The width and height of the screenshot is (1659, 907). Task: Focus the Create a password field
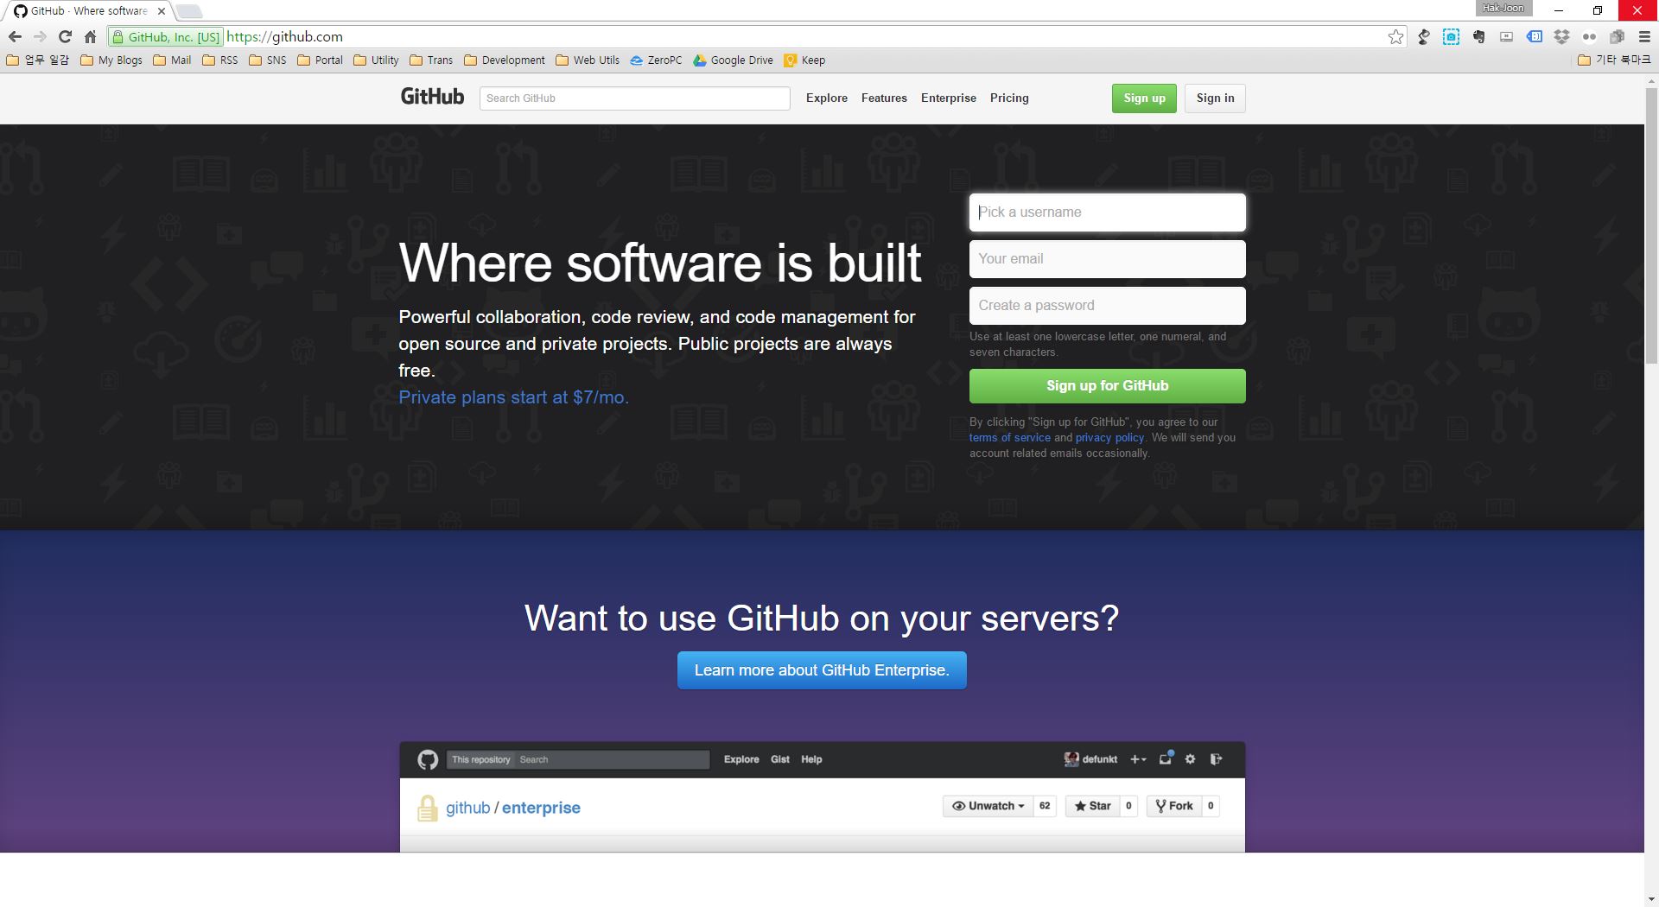click(1107, 305)
